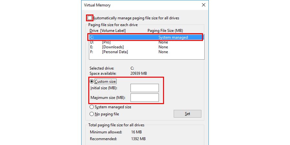Close the Virtual Memory dialog
290x145 pixels.
[203, 5]
